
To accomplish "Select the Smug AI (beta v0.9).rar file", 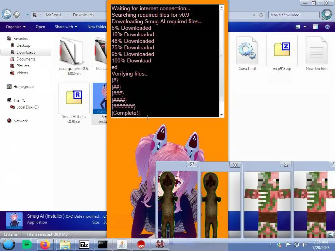I will (74, 104).
